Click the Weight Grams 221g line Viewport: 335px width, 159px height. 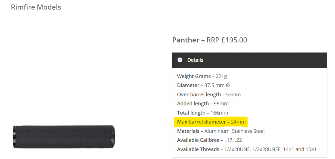[202, 76]
